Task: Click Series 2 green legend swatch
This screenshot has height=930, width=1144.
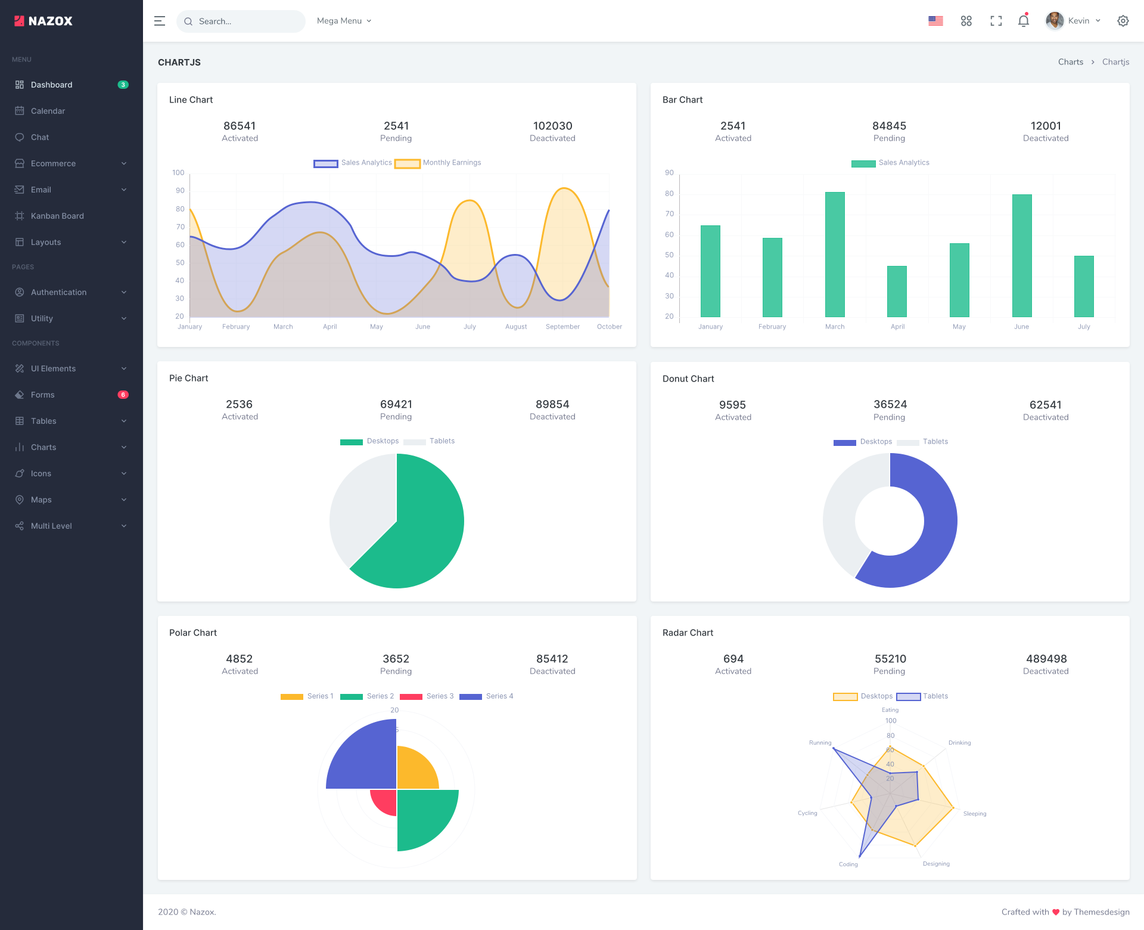Action: tap(352, 696)
